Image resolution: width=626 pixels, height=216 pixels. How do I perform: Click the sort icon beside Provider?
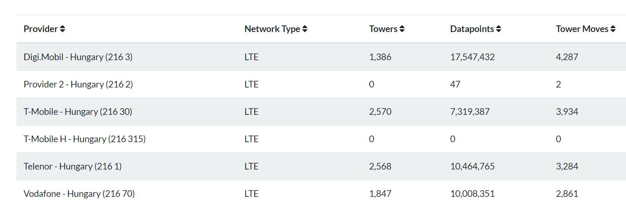63,29
